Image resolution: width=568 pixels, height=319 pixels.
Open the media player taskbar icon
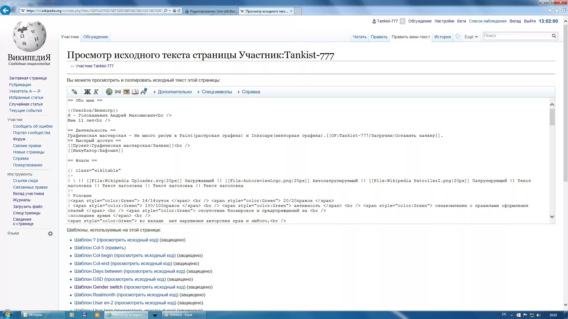point(72,315)
